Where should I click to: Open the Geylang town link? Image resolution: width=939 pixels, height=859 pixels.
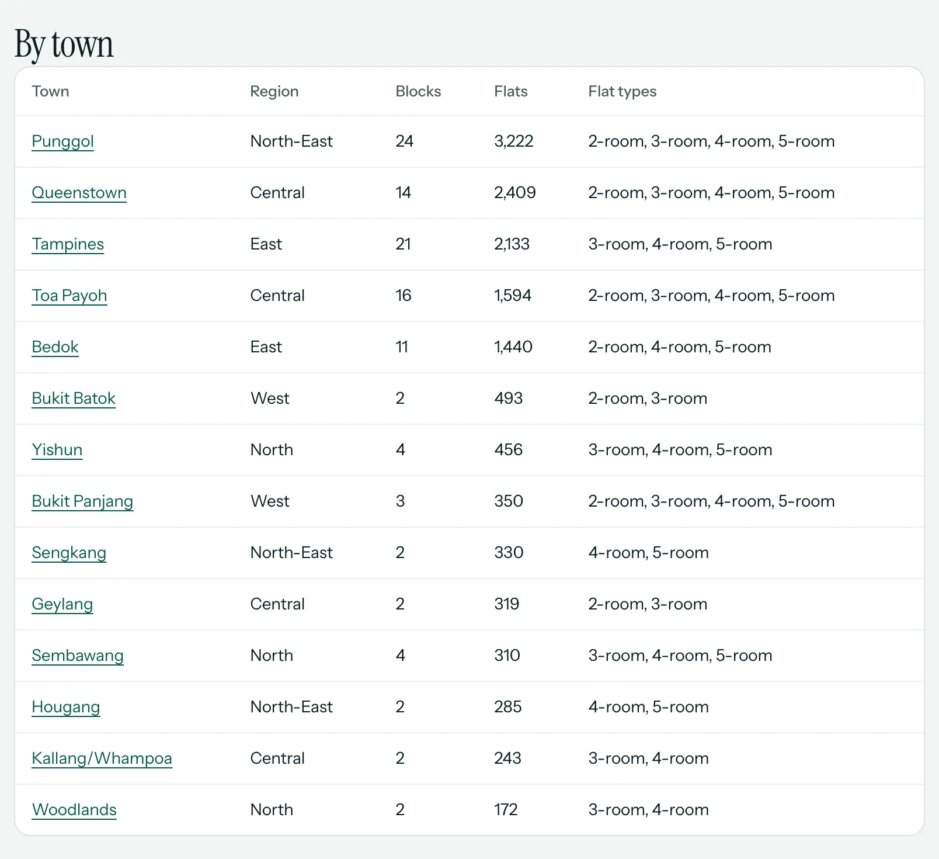(62, 604)
